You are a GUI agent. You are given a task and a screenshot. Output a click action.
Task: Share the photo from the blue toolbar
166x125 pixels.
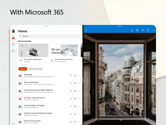pyautogui.click(x=132, y=30)
